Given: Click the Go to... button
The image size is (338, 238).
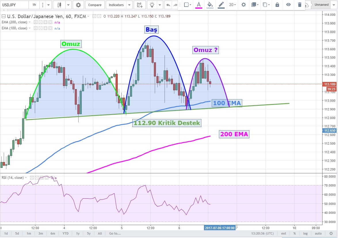Looking at the screenshot, I should tap(115, 233).
